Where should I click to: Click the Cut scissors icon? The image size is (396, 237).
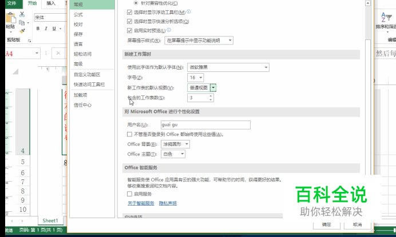click(22, 14)
